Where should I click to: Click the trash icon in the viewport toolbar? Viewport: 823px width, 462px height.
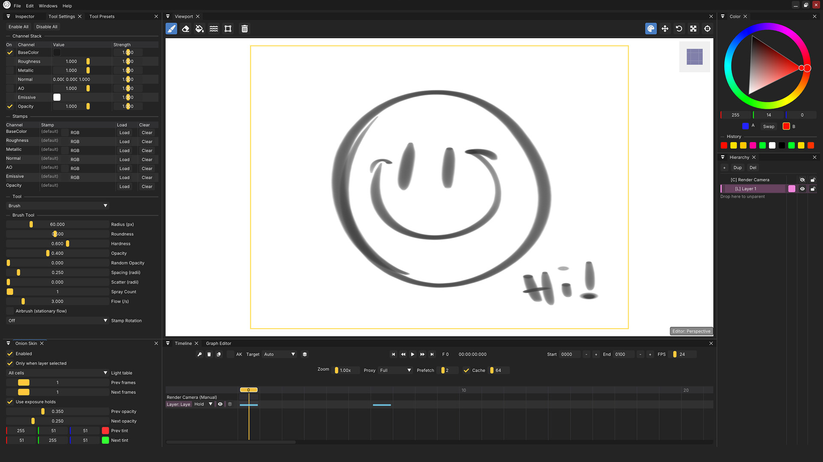(244, 29)
